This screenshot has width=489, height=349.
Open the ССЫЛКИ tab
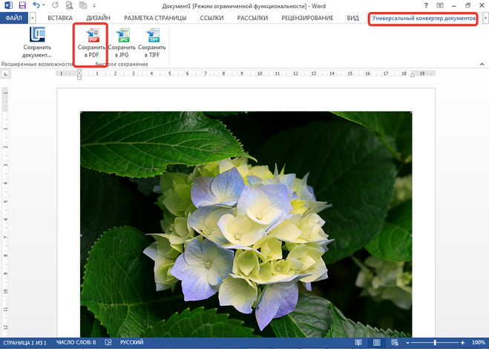211,18
